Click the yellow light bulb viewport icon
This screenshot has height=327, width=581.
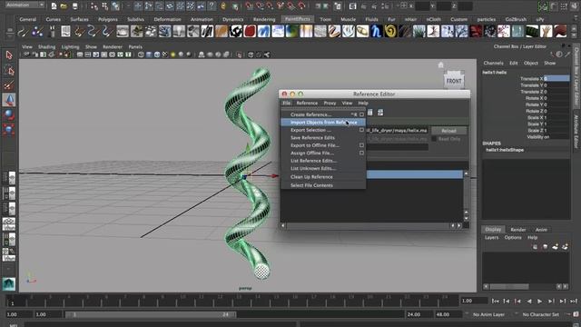173,54
